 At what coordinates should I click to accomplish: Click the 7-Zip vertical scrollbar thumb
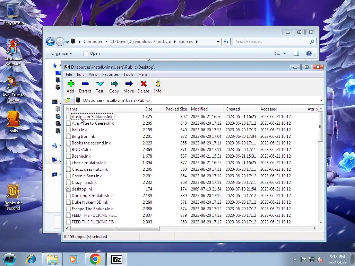pos(320,127)
